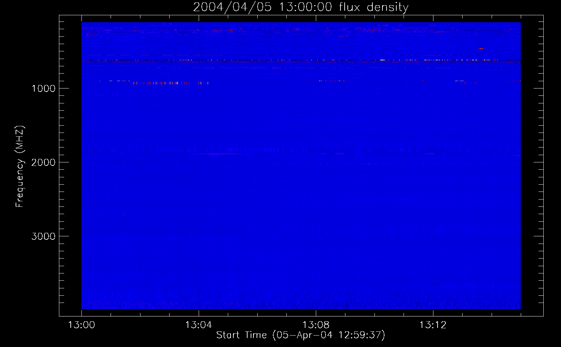Click the 13:08 time tick label
Image resolution: width=561 pixels, height=347 pixels.
(316, 325)
